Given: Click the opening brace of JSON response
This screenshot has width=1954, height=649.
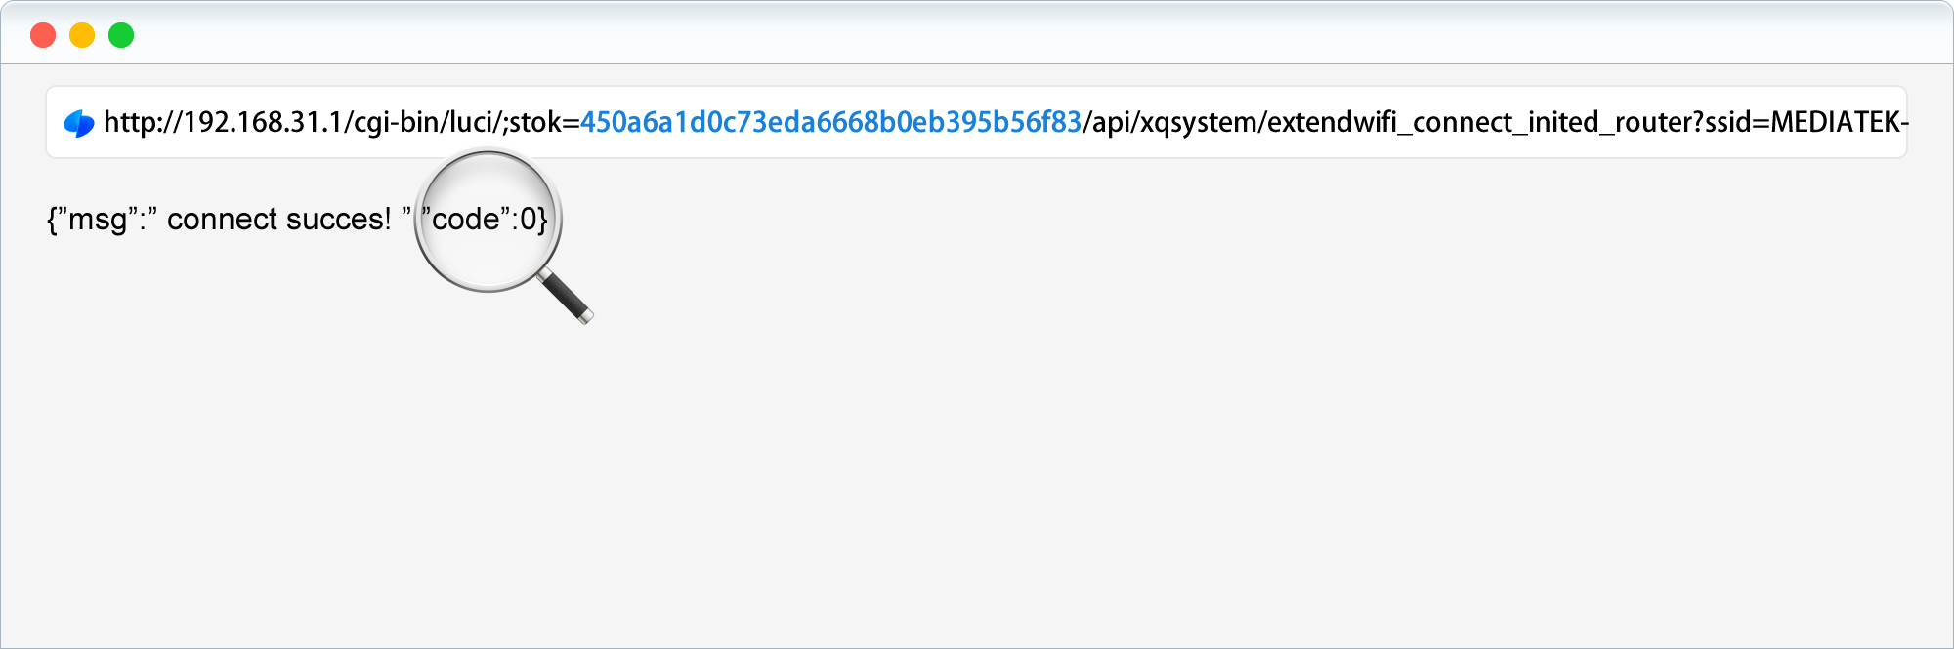Looking at the screenshot, I should (x=53, y=220).
